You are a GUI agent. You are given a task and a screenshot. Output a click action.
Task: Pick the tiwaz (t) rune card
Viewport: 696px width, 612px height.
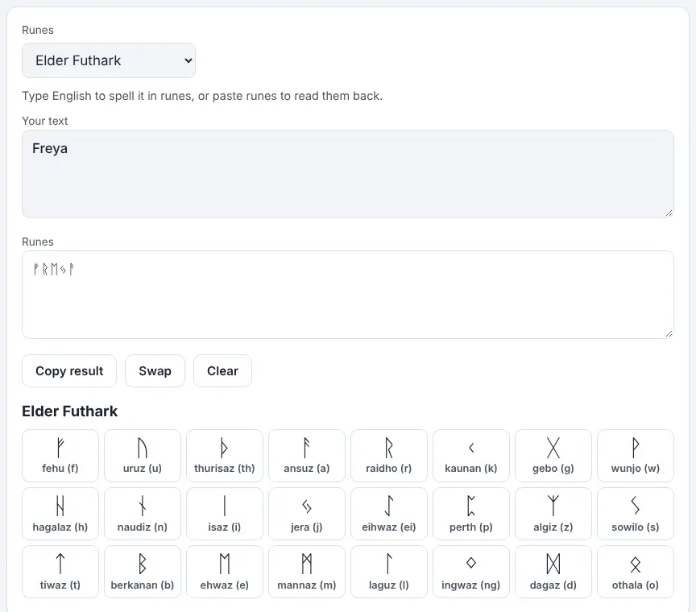60,572
